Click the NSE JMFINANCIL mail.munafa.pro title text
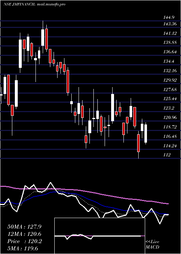 pyautogui.click(x=34, y=4)
